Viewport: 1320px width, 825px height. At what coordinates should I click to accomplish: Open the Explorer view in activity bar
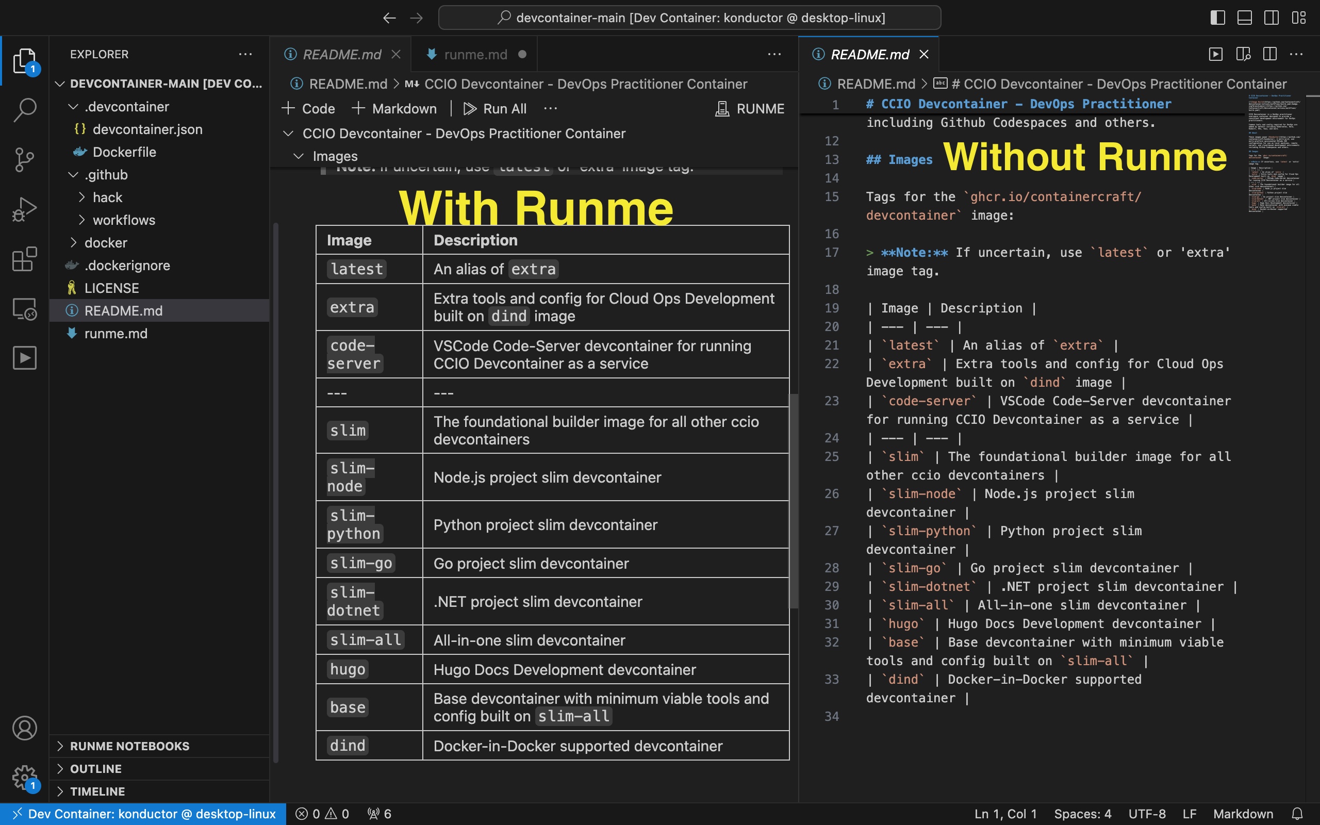25,61
